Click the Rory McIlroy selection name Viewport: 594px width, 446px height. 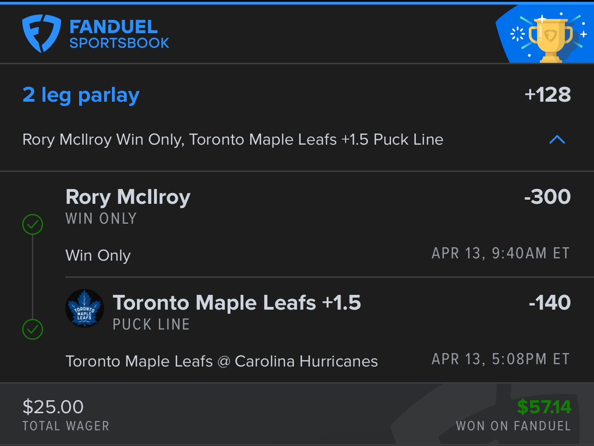click(128, 197)
